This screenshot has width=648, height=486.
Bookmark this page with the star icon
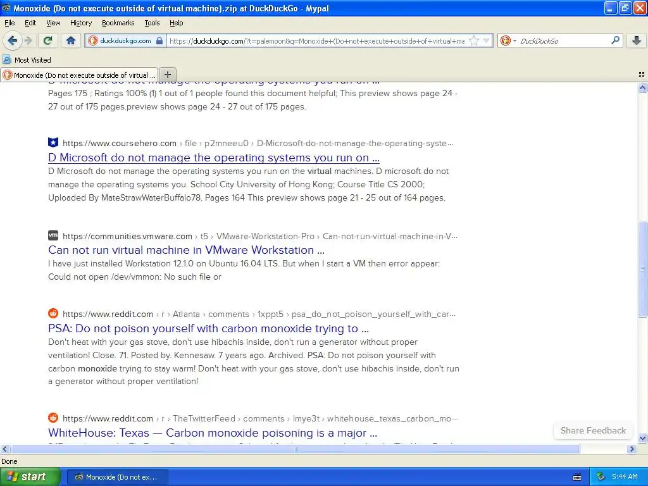(x=474, y=40)
